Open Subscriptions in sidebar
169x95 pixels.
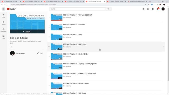3,30
